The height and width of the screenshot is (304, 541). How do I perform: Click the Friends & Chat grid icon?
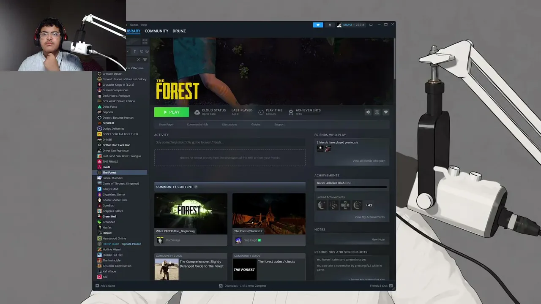[x=391, y=286]
